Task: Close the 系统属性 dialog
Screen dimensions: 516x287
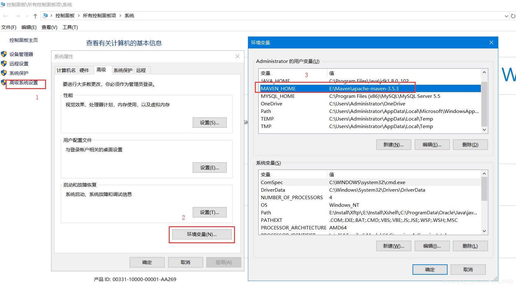Action: coord(237,56)
